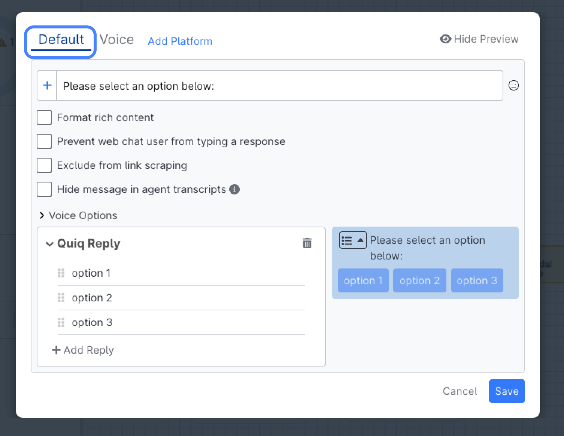
Task: Edit the option 1 reply field
Action: coord(188,273)
